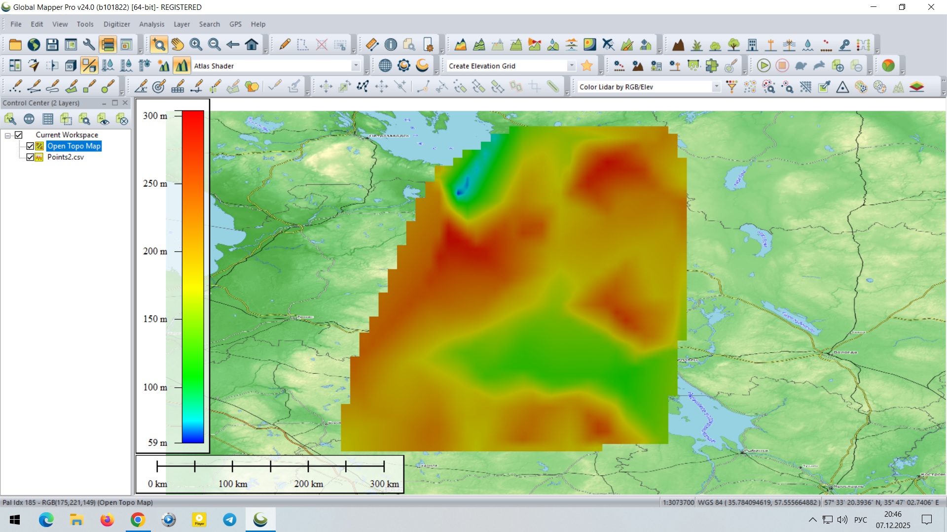Click the Save workspace floppy icon

pos(52,45)
